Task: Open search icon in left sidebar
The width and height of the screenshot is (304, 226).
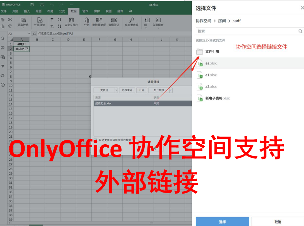Action: point(3,38)
